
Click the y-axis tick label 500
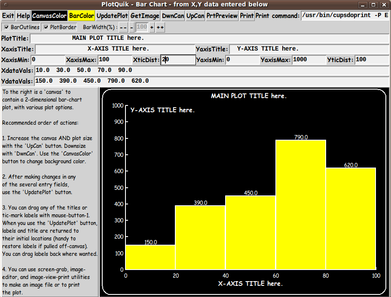[x=119, y=188]
